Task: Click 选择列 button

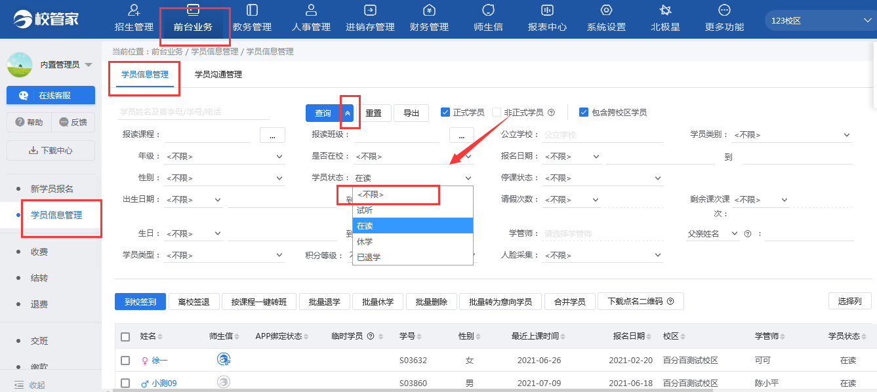Action: (x=850, y=301)
